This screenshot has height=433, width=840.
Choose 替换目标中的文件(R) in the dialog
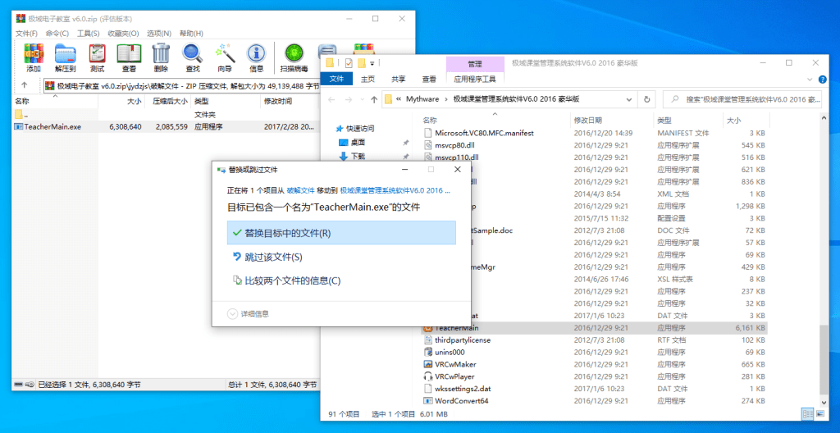342,233
